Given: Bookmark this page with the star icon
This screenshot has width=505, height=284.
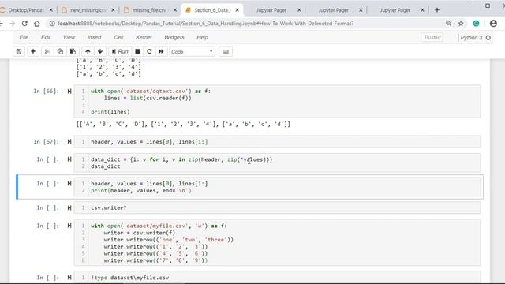Looking at the screenshot, I should tap(461, 24).
